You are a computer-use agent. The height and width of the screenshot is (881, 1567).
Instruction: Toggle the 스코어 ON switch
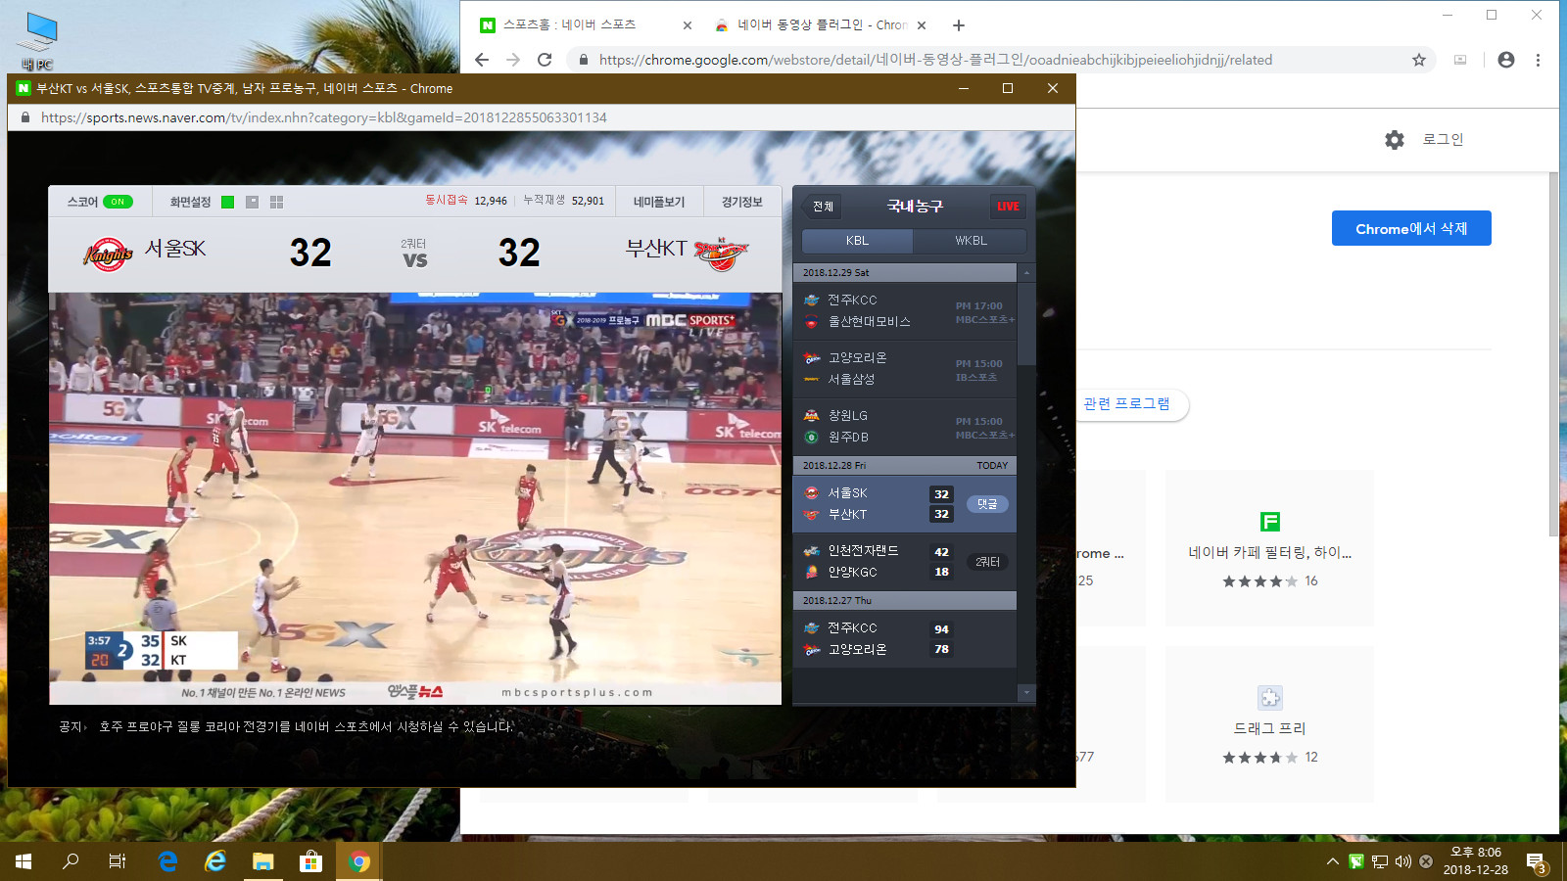pos(118,202)
